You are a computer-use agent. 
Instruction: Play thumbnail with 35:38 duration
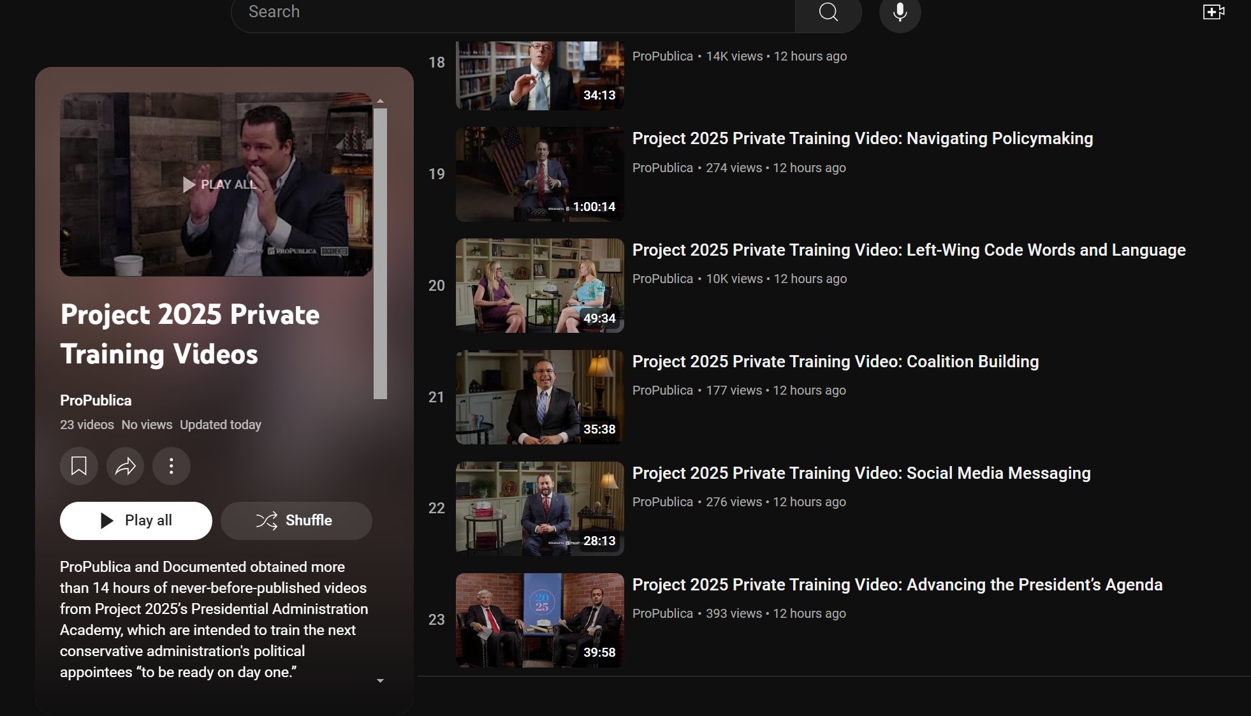540,397
